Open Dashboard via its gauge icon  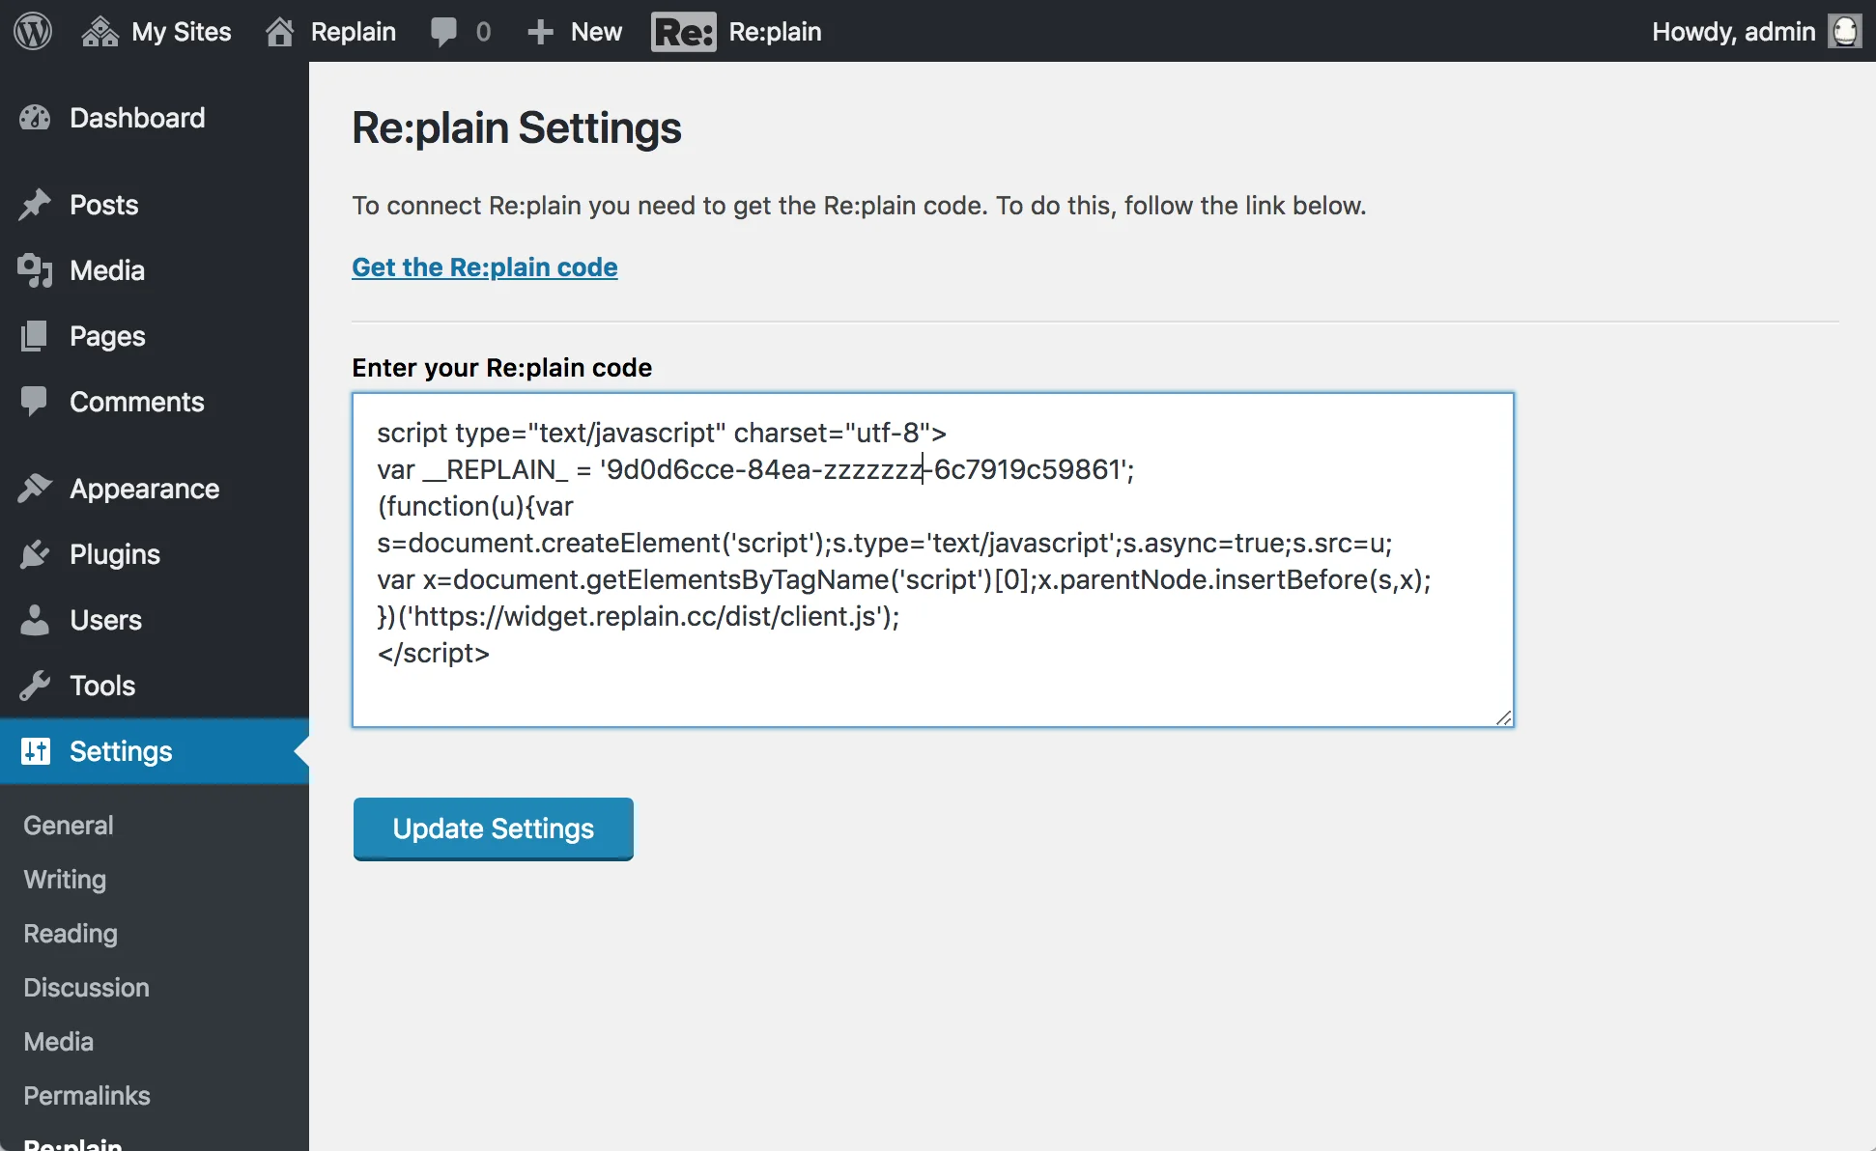point(35,118)
